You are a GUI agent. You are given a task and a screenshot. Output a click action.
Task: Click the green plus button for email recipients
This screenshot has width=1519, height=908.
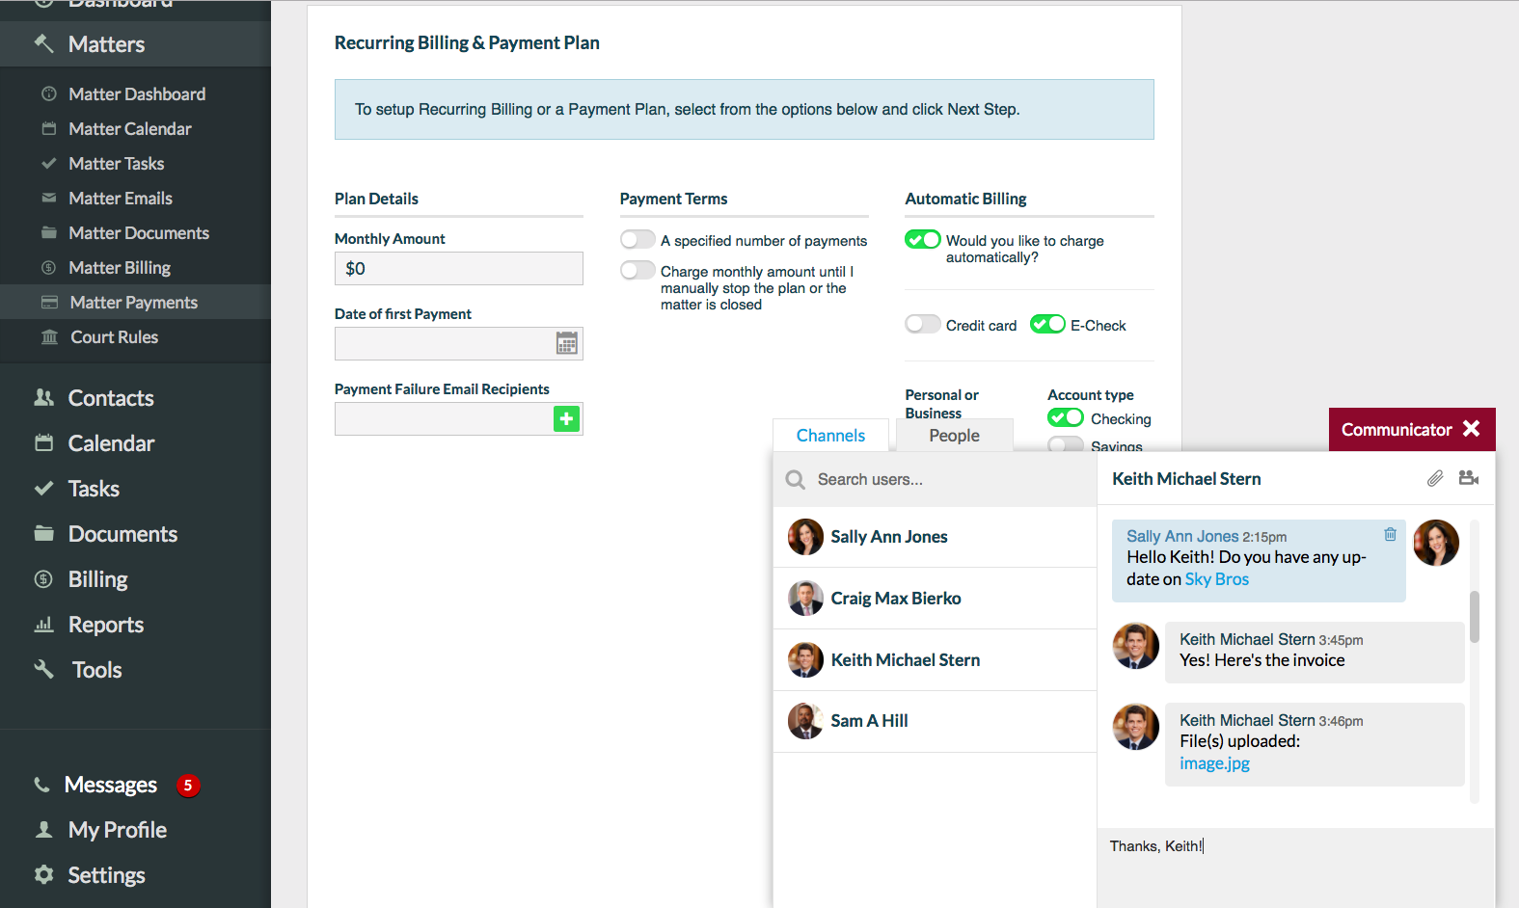[x=566, y=418]
